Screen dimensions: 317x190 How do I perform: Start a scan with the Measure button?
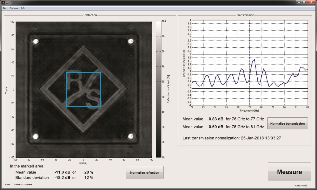pyautogui.click(x=289, y=172)
